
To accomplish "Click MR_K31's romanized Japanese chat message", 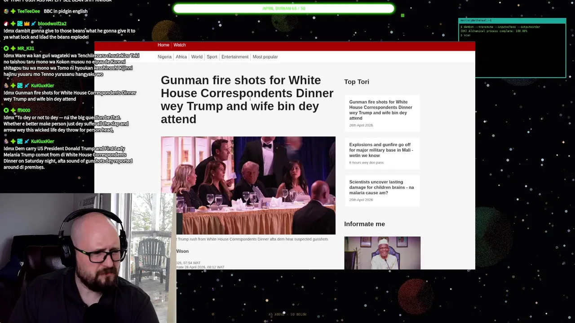I will click(71, 65).
